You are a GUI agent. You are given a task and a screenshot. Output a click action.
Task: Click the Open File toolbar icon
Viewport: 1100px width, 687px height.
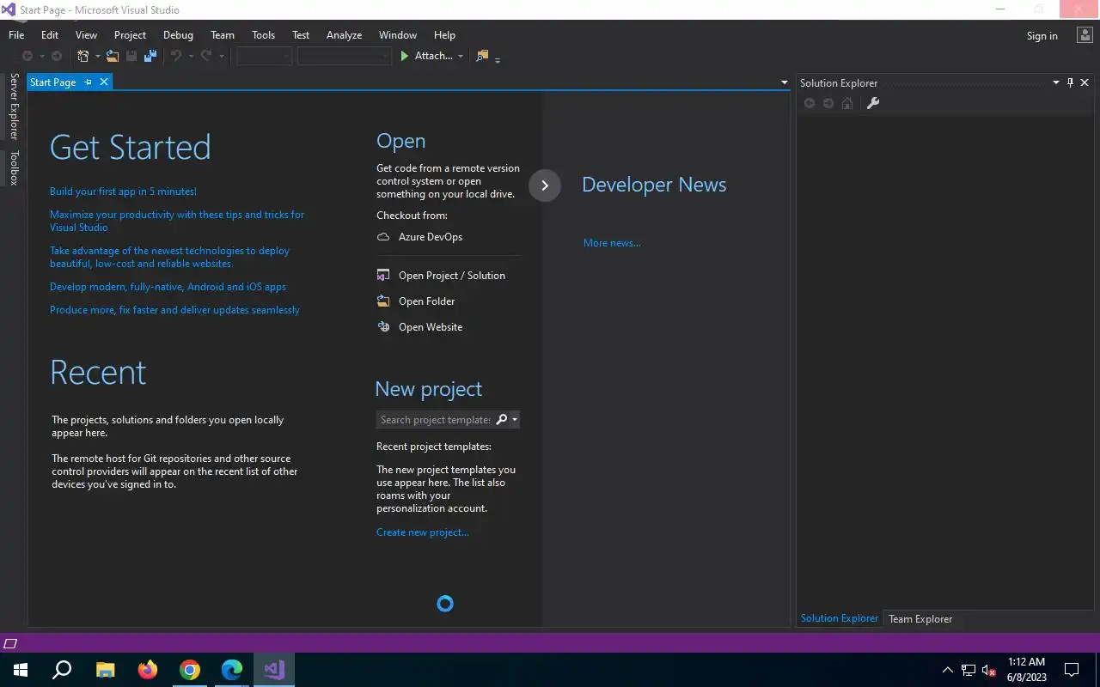(112, 56)
